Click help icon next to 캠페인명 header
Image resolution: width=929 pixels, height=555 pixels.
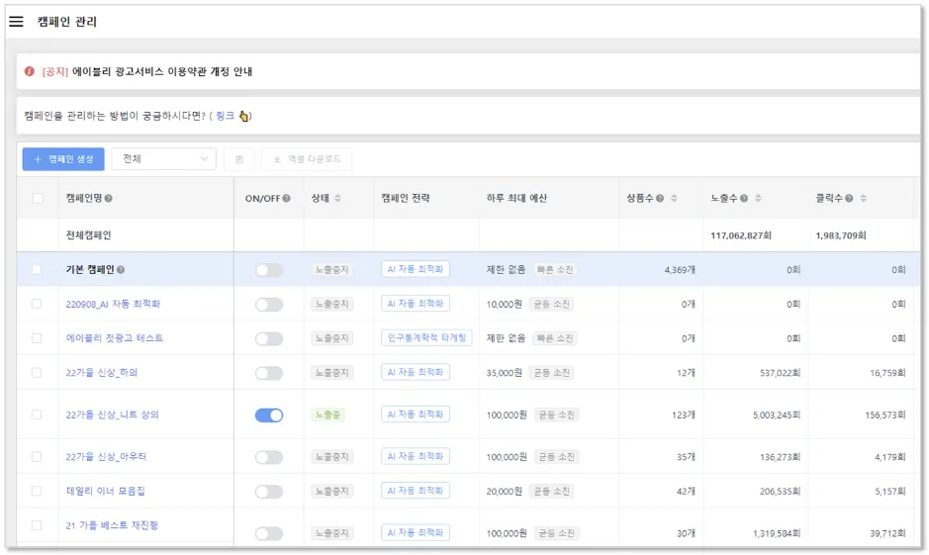click(109, 199)
